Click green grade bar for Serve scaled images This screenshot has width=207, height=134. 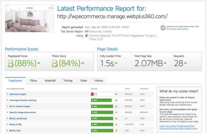(x=102, y=106)
